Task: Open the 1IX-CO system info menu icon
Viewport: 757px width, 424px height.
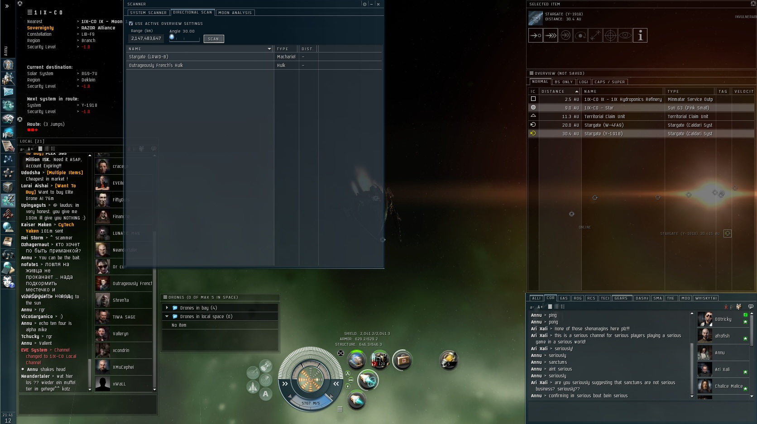Action: 30,12
